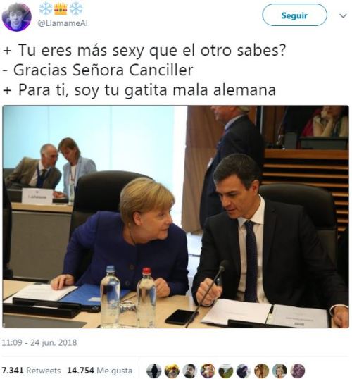
Task: Open the tweet author's profile picture
Action: 16,16
